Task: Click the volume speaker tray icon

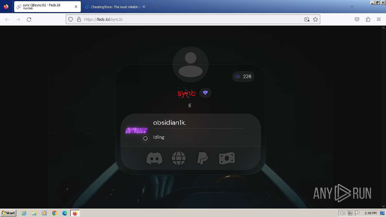Action: pos(343,213)
